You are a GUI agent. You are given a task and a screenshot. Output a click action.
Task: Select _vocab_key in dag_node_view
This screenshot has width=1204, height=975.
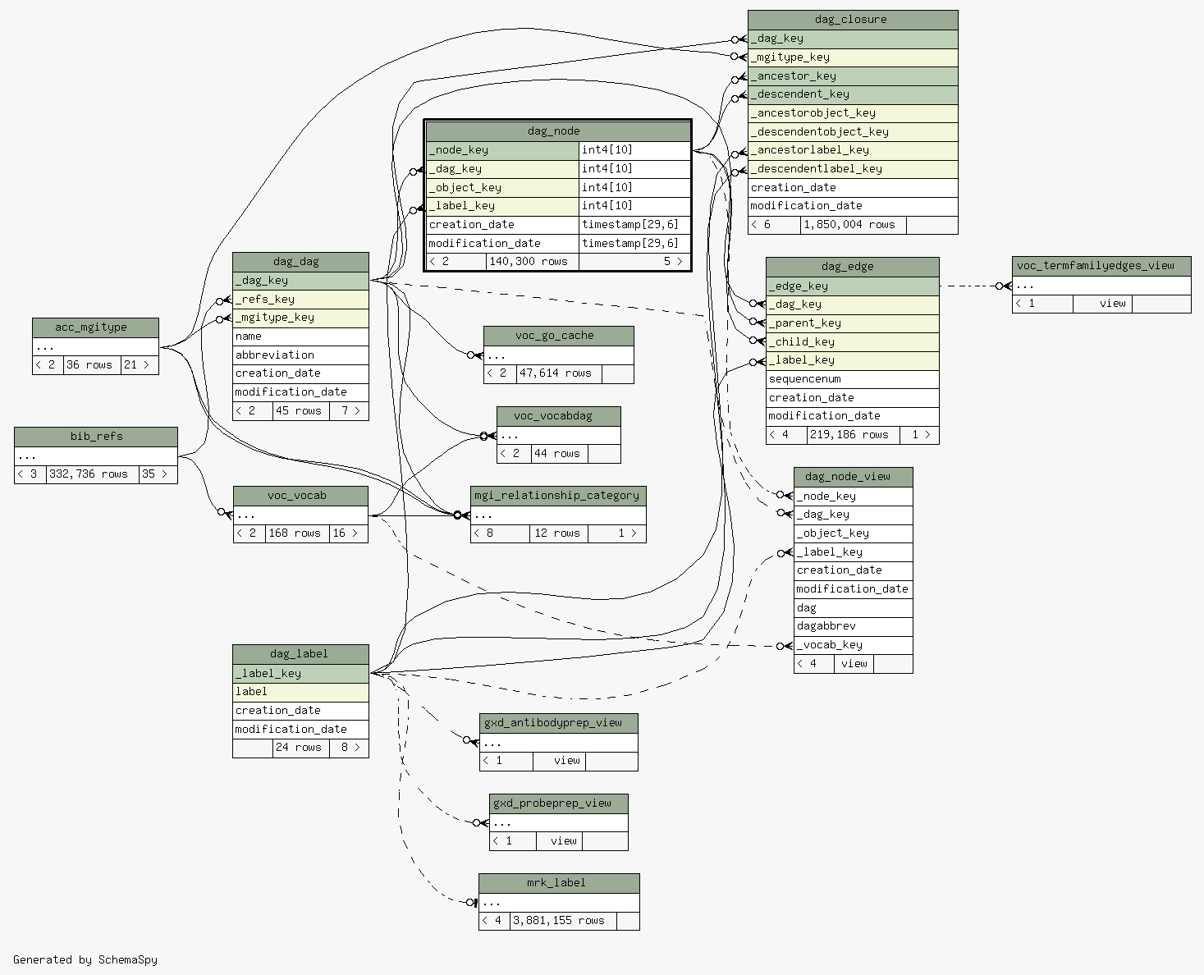(853, 645)
